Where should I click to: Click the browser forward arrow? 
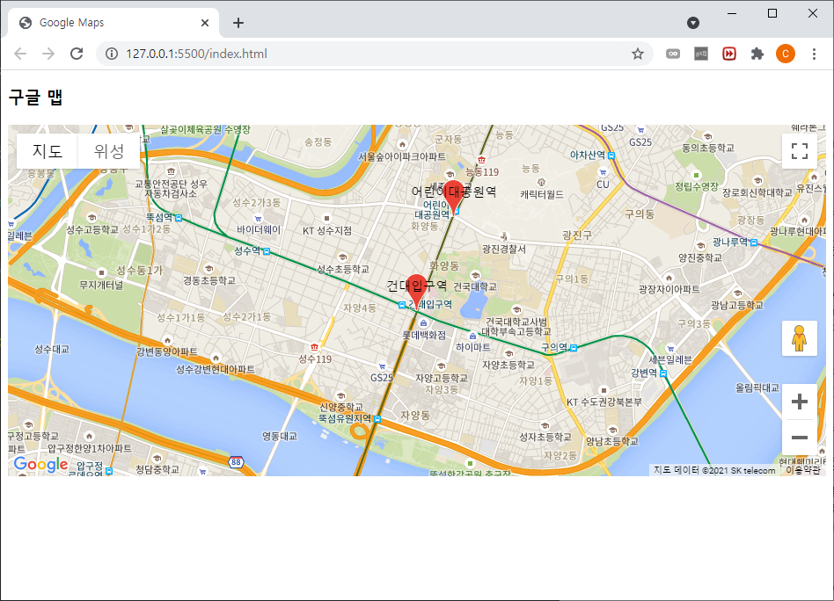point(48,54)
